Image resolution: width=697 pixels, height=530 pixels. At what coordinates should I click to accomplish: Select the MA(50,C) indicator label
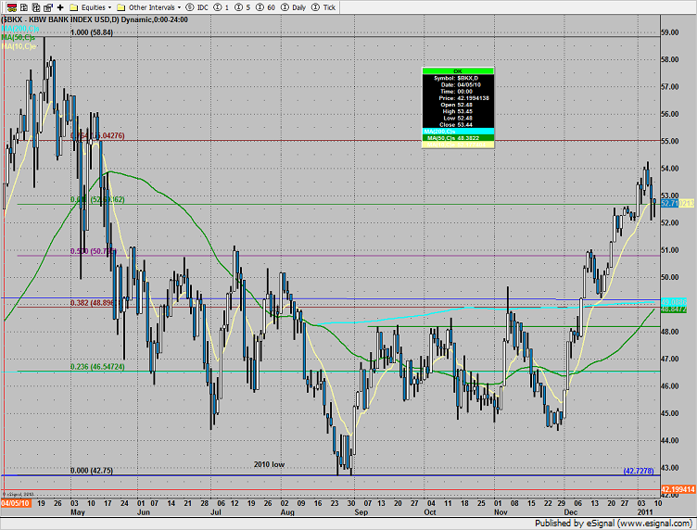tap(17, 37)
